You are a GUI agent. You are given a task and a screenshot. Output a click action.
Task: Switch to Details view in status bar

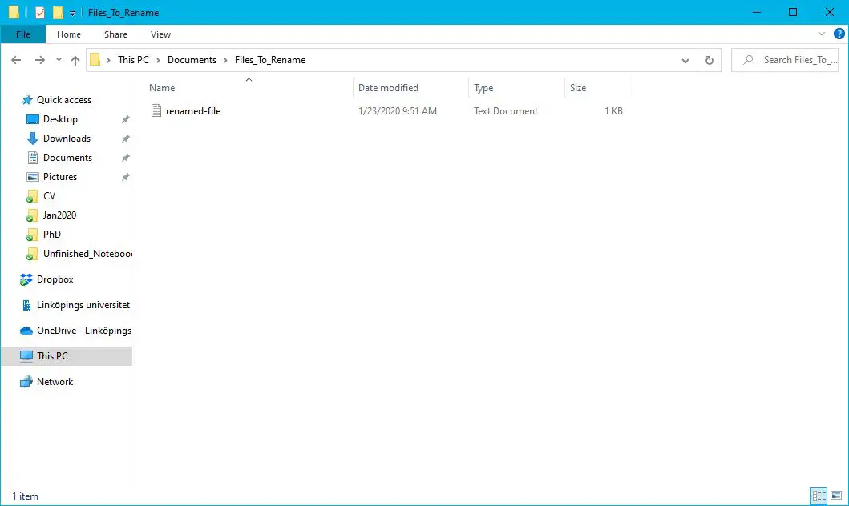click(x=819, y=495)
